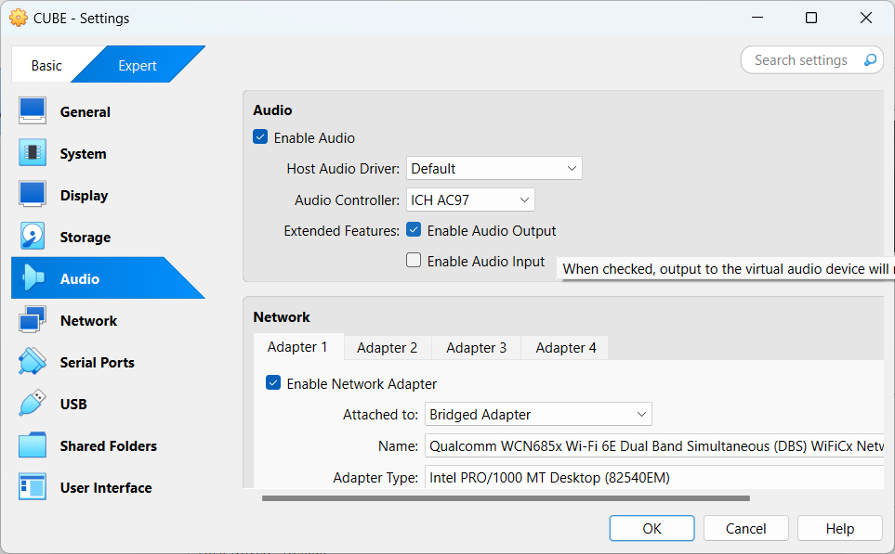The width and height of the screenshot is (895, 554).
Task: Switch to the Adapter 2 tab
Action: (x=387, y=347)
